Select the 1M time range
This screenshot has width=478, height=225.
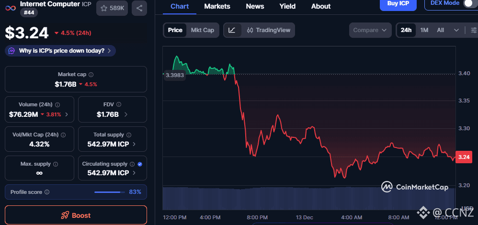click(424, 30)
